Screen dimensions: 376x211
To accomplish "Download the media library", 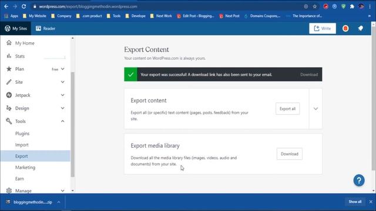I will point(290,154).
